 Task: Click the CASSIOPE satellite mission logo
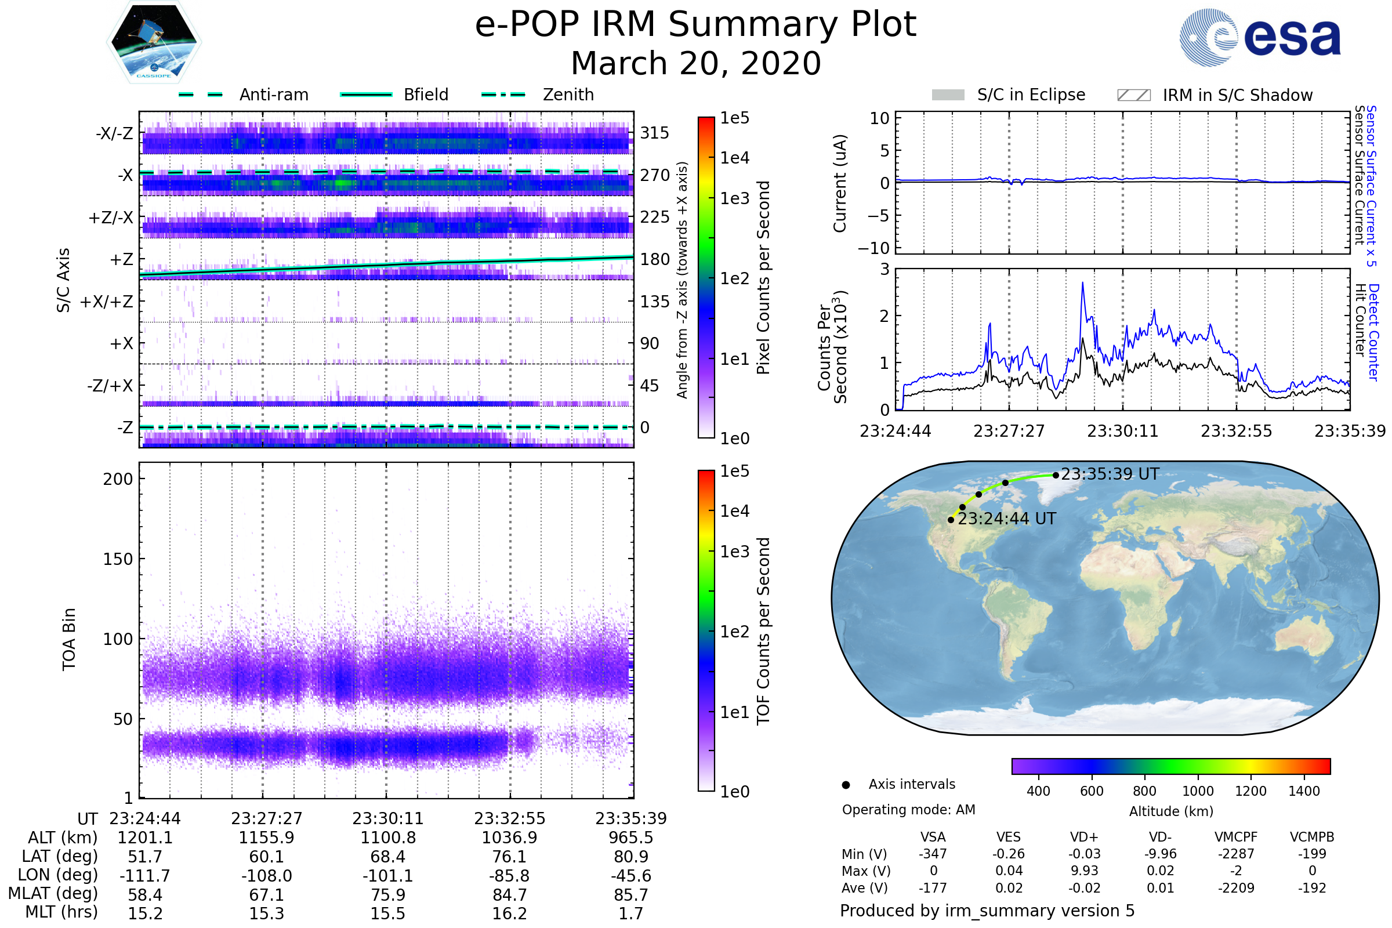tap(154, 42)
